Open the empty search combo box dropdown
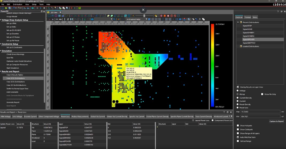Viewport: 286px width, 149px height. click(111, 19)
